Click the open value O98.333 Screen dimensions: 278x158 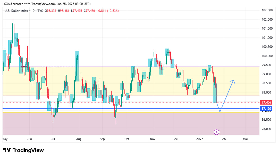pyautogui.click(x=50, y=11)
